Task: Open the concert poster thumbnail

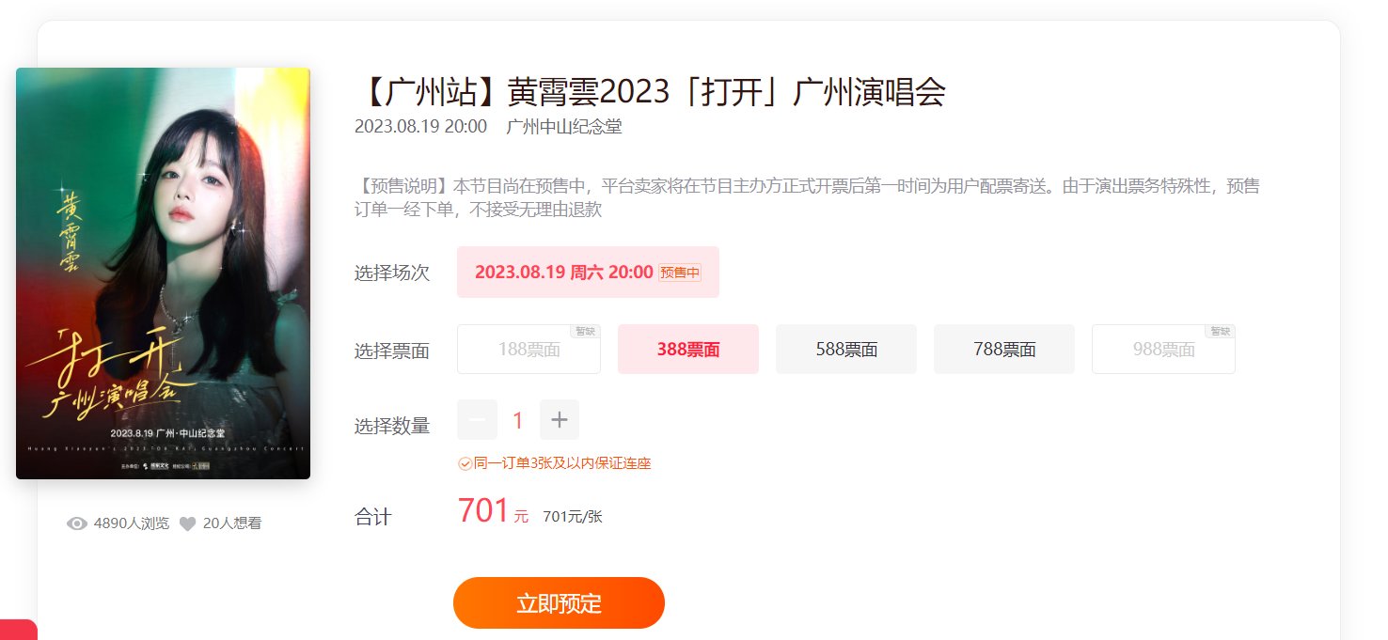Action: [163, 273]
